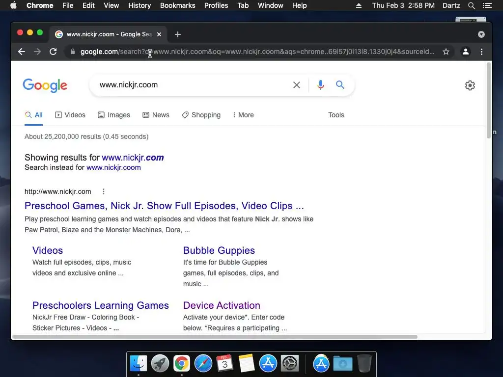Open the tab search dropdown arrow
Screen dimensions: 503x377
[481, 34]
